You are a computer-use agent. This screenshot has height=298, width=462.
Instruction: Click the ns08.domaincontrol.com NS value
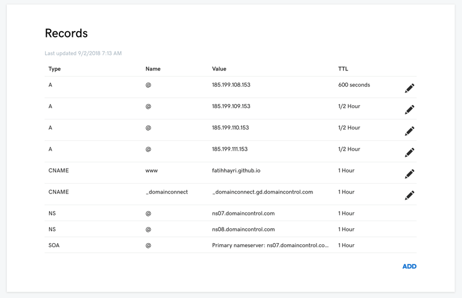(243, 229)
